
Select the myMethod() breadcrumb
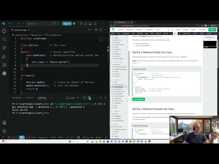pos(53,35)
